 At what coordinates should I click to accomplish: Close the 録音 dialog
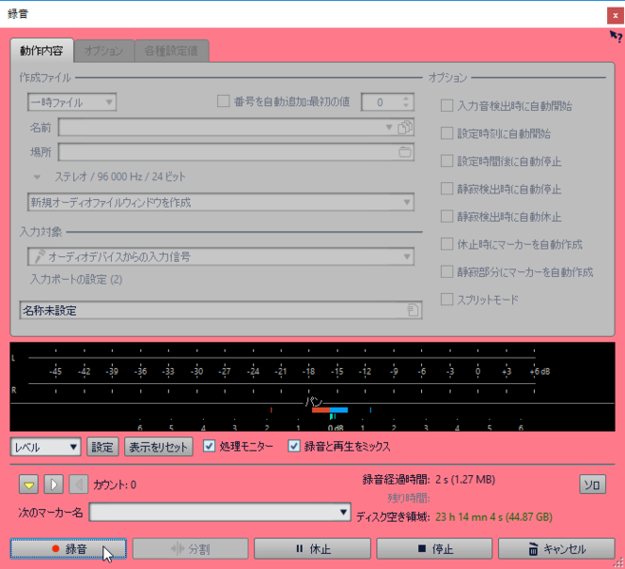(615, 16)
